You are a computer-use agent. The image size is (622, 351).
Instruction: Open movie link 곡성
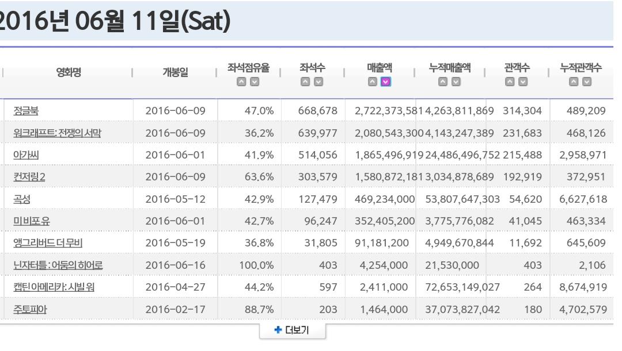pos(22,199)
